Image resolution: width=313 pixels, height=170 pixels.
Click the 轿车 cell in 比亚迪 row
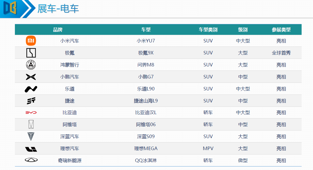pos(208,113)
